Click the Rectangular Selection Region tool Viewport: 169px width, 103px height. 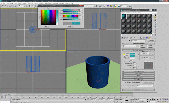(x=33, y=6)
